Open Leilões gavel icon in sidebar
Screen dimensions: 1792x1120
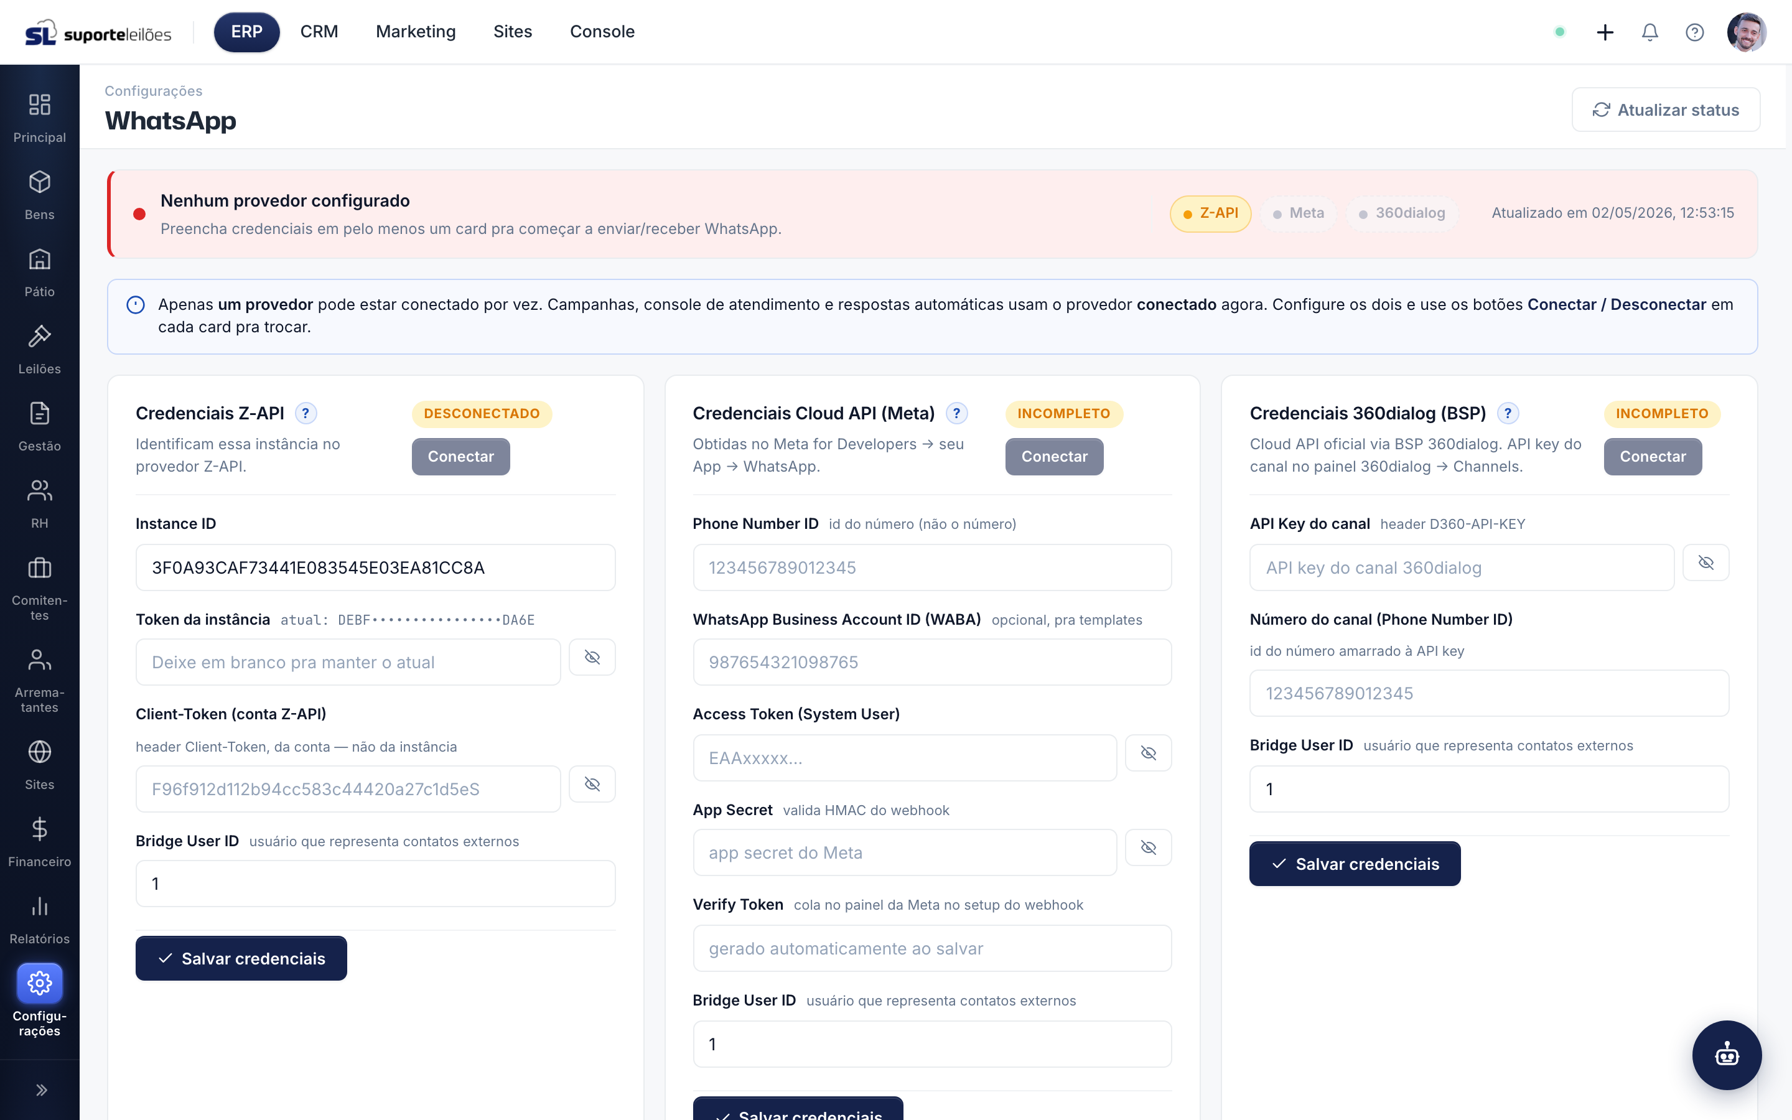pos(39,336)
